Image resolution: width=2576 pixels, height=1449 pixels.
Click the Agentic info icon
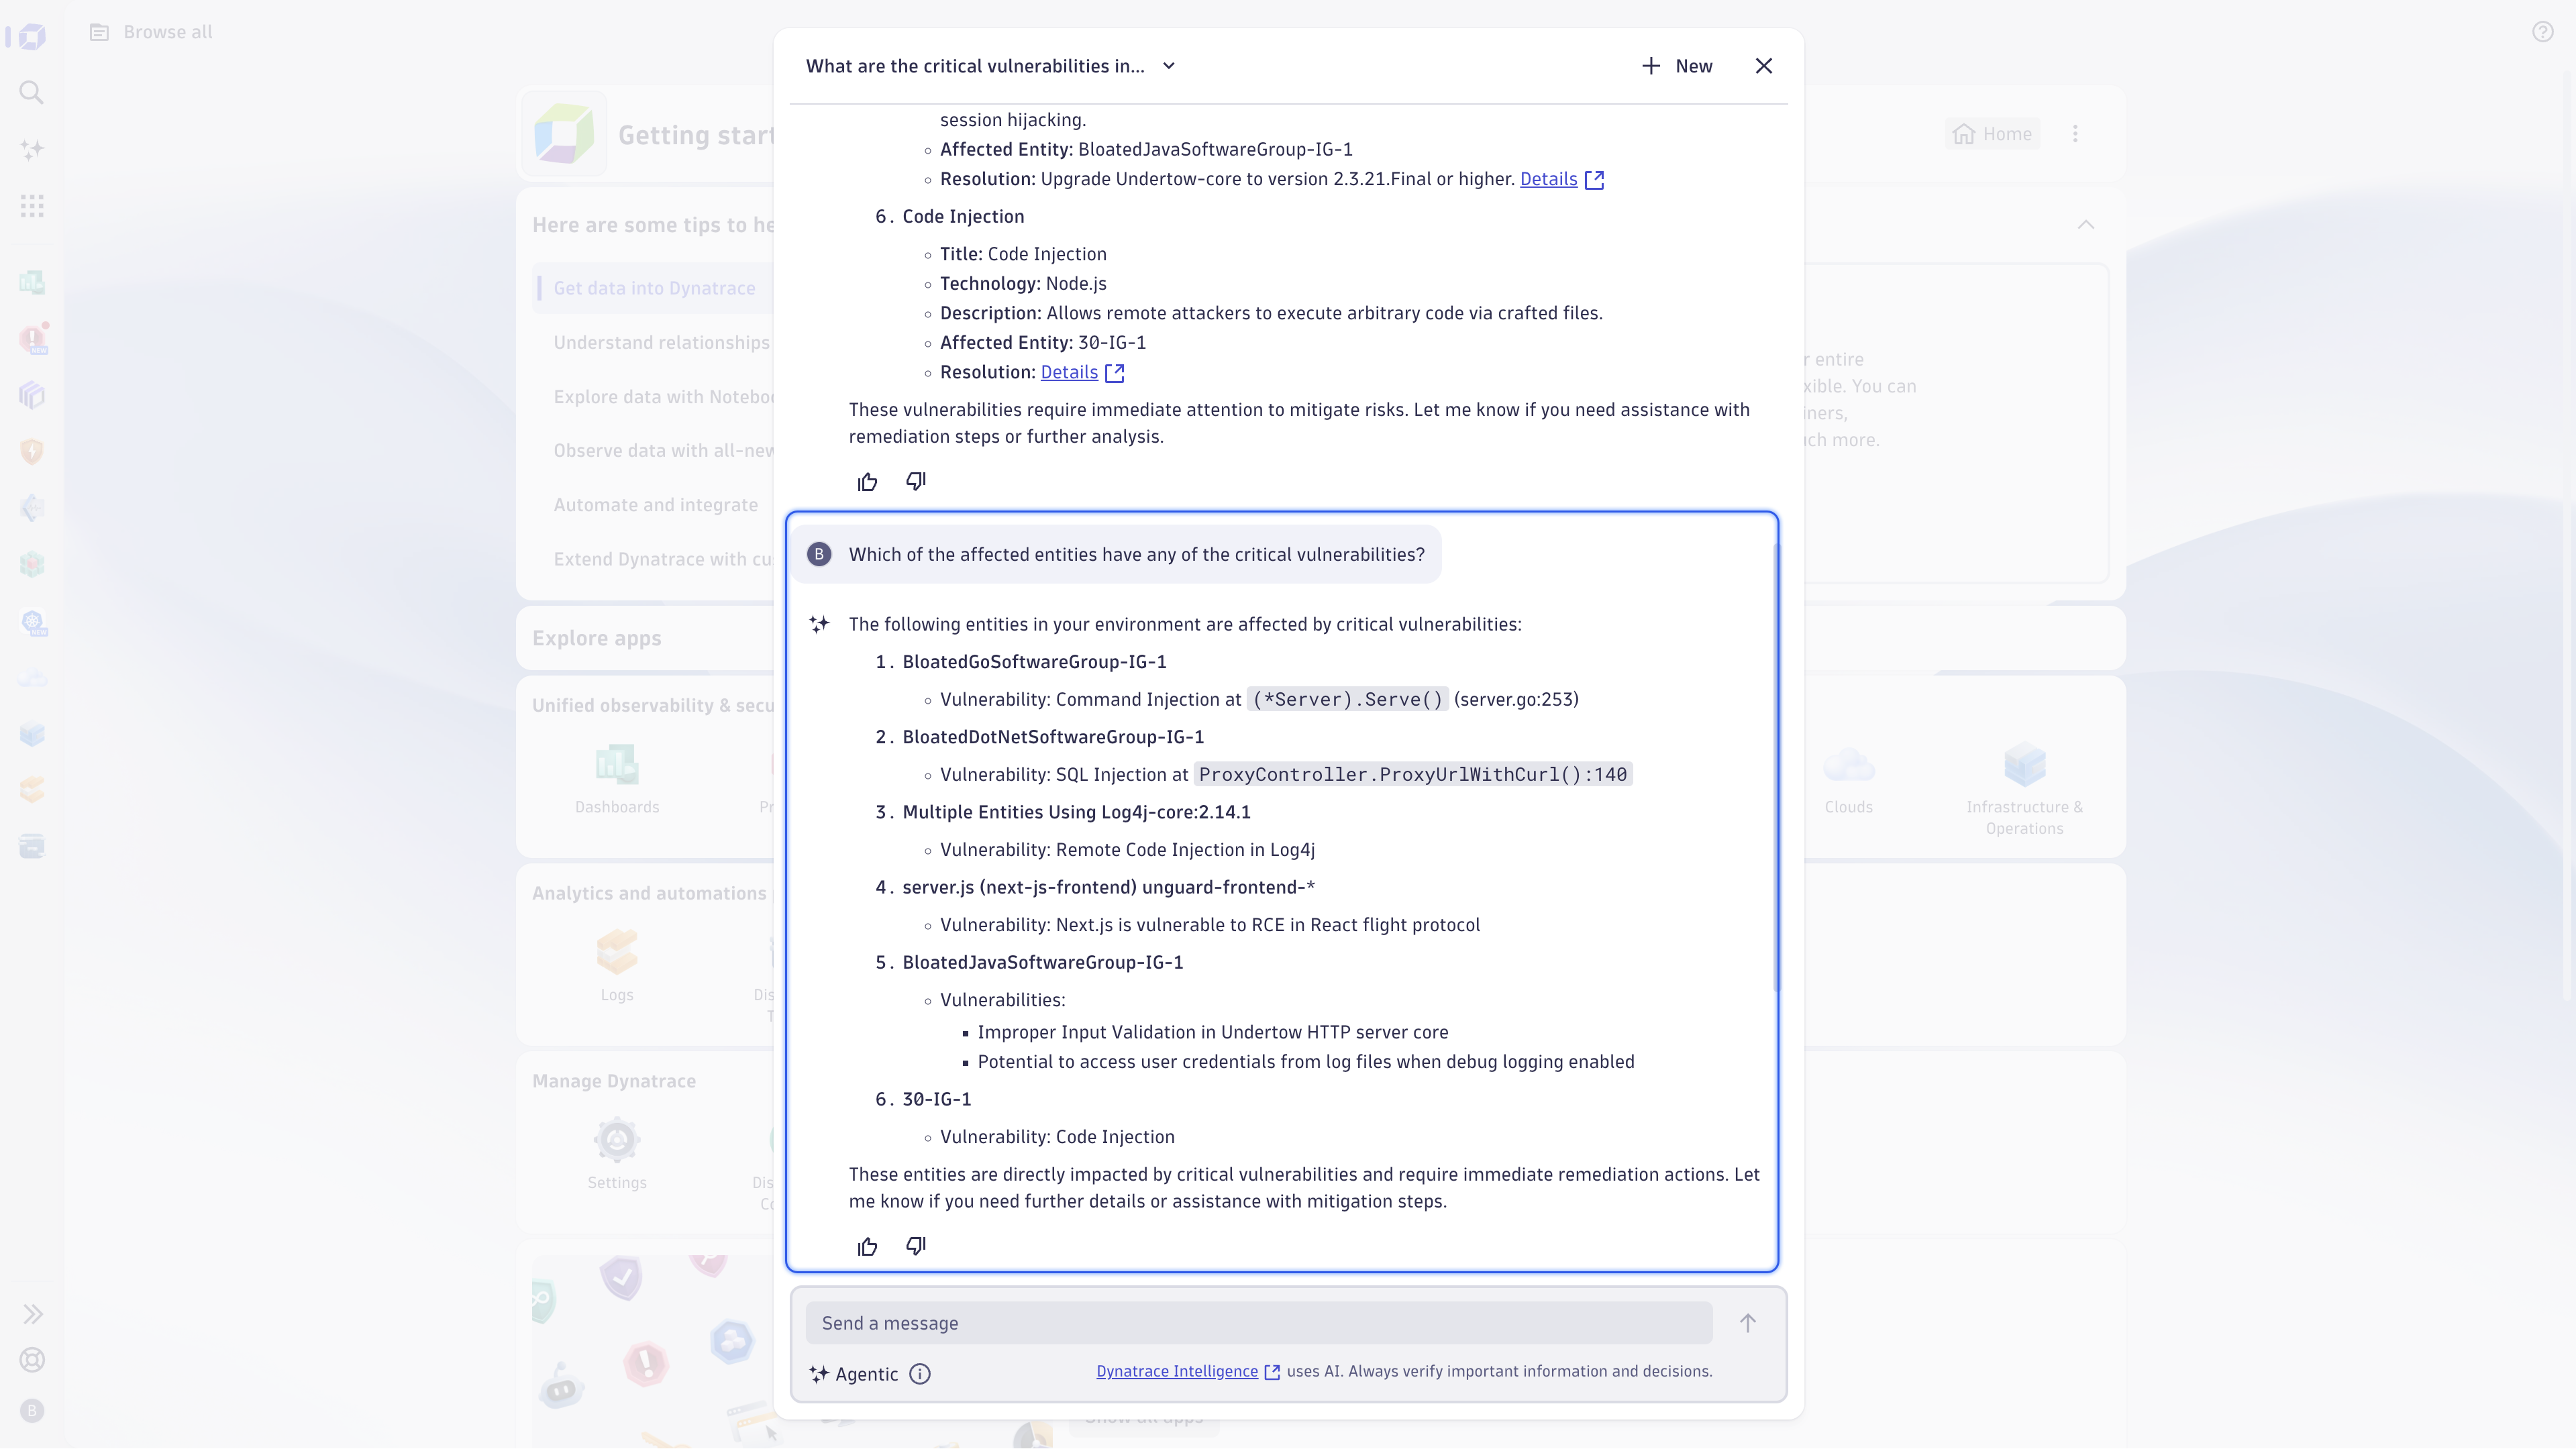pos(920,1373)
